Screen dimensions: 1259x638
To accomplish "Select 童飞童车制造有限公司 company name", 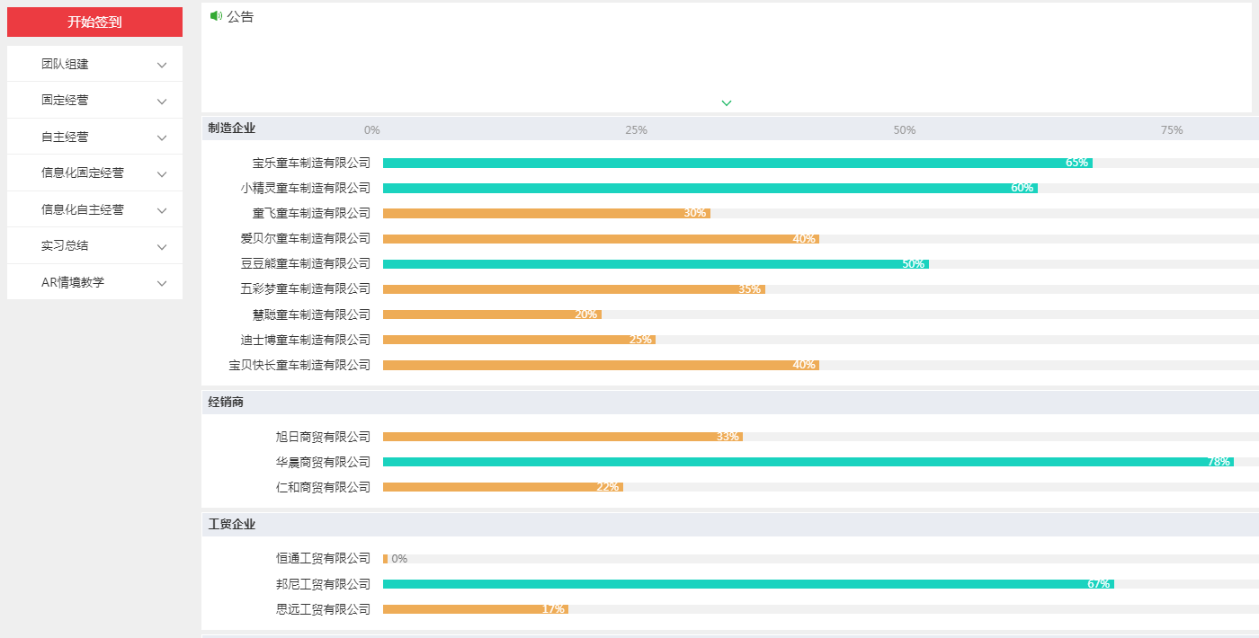I will click(x=311, y=213).
